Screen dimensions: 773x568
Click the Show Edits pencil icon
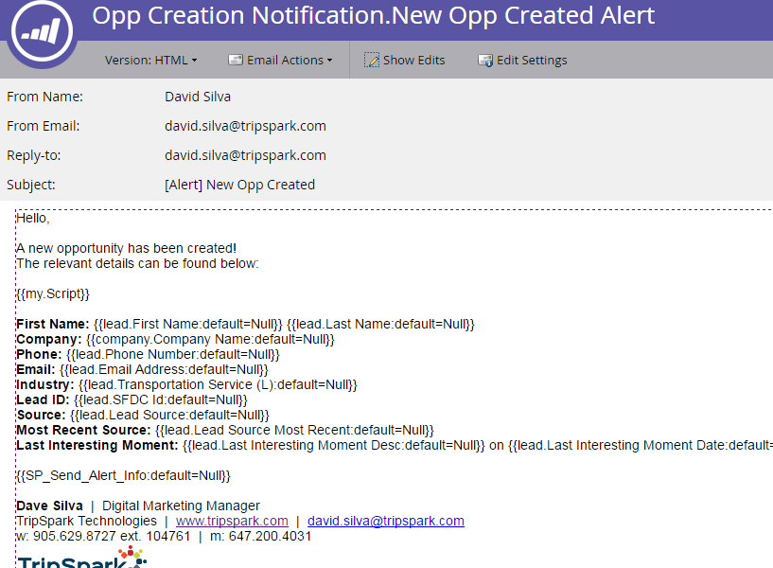pos(372,61)
